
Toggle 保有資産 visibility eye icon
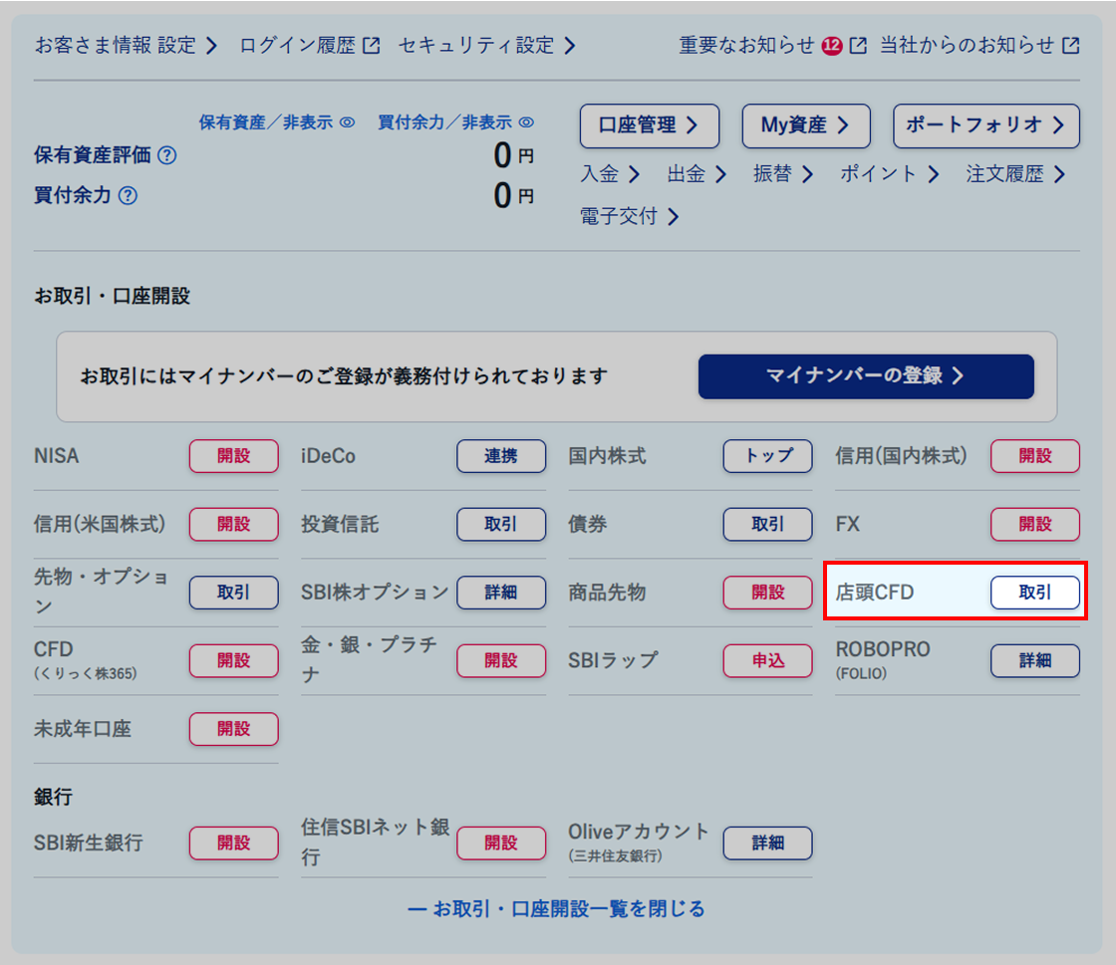[348, 122]
